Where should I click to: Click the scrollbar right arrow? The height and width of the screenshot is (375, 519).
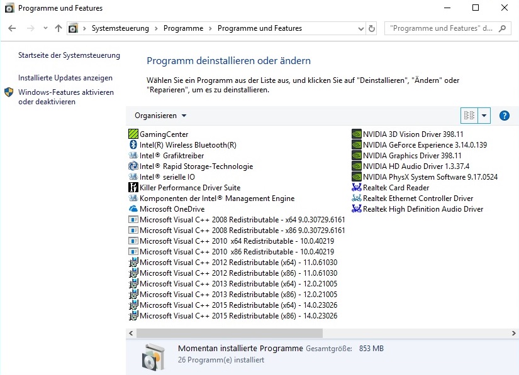pos(514,333)
